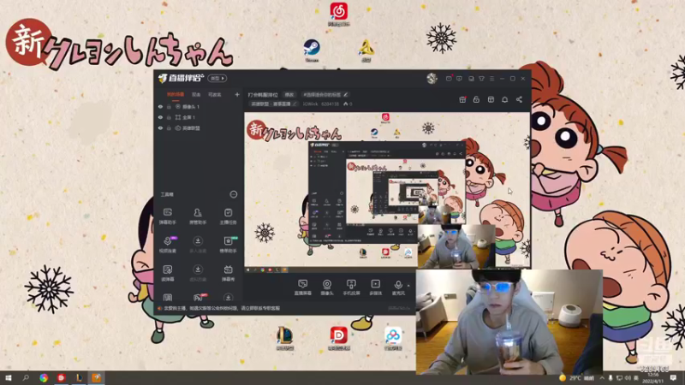Open the 房管助手 tool icon
The height and width of the screenshot is (385, 685).
pos(198,216)
